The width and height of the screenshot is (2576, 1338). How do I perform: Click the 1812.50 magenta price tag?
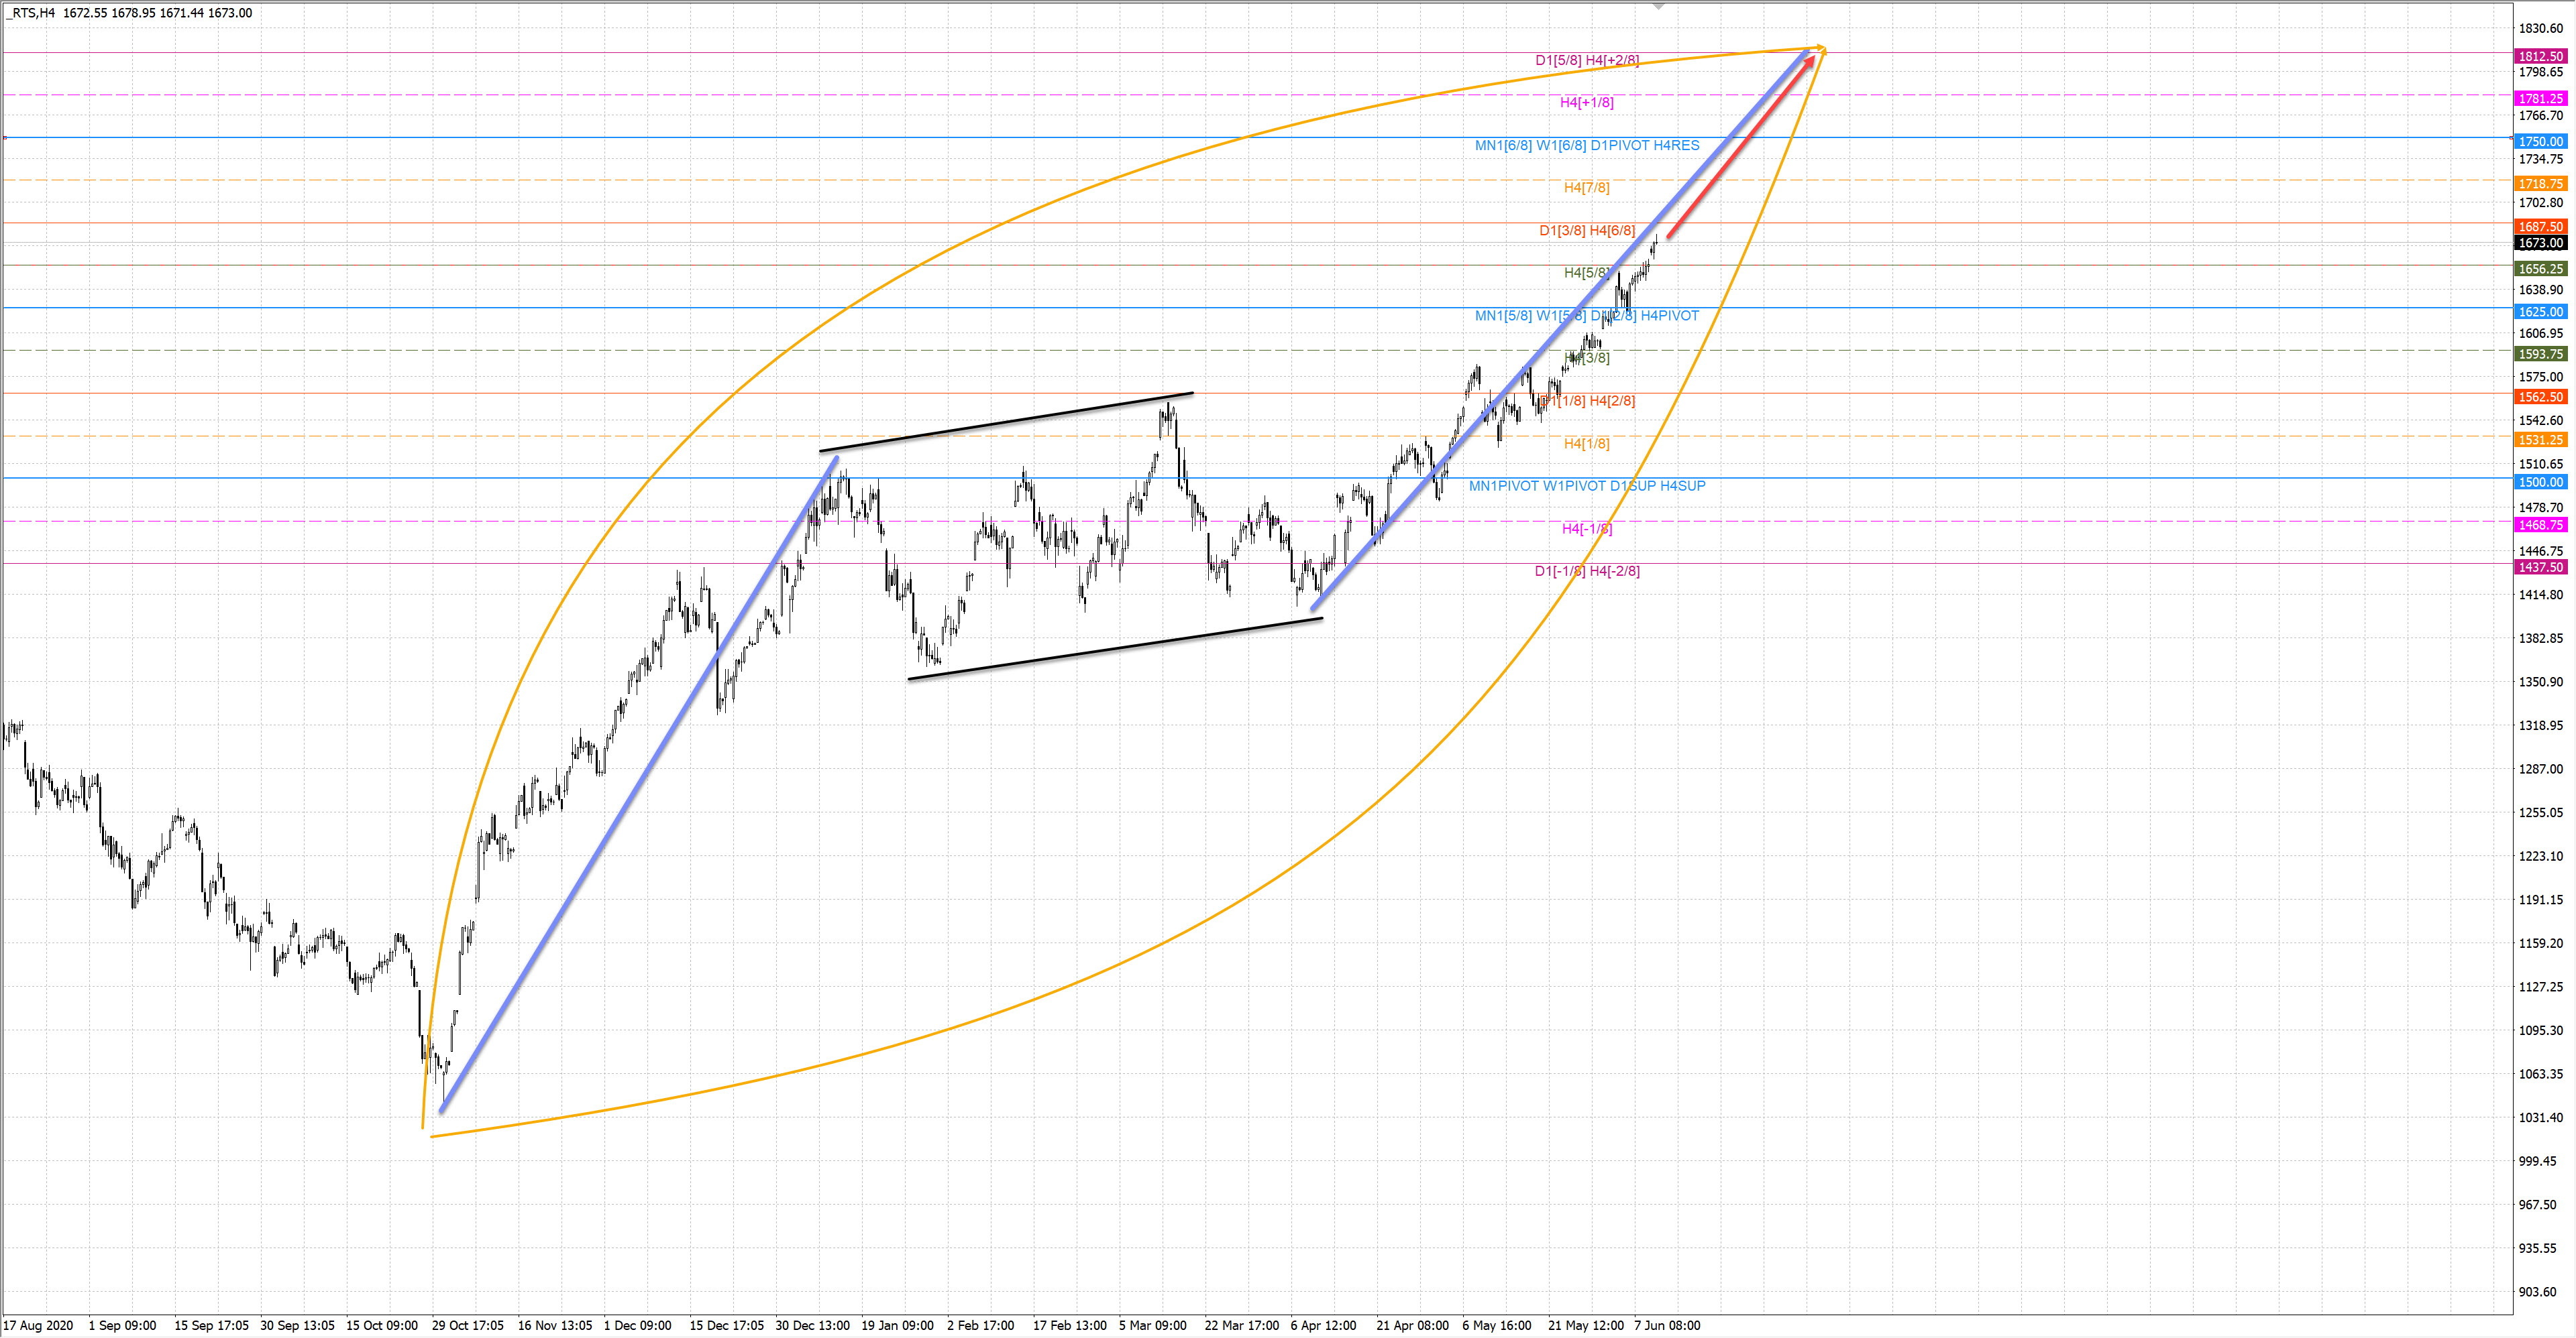pyautogui.click(x=2540, y=57)
